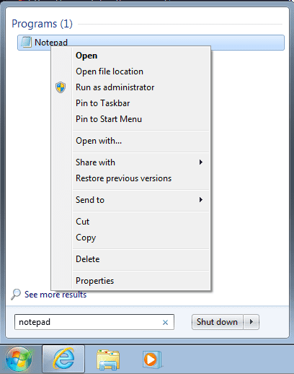
Task: Expand the Share with submenu arrow
Action: (x=201, y=162)
